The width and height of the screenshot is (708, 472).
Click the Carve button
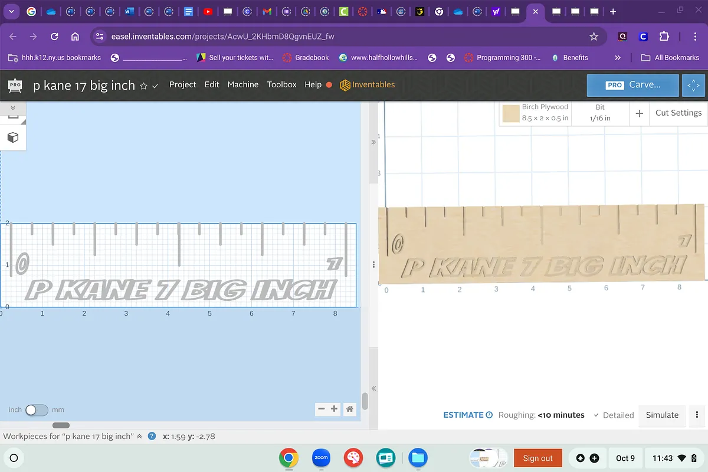click(633, 85)
